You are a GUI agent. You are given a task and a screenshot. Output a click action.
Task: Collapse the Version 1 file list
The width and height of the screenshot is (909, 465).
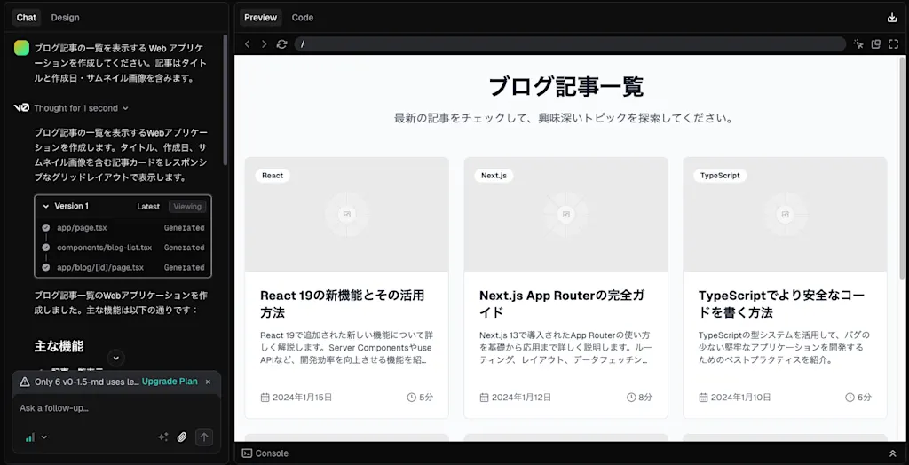click(46, 207)
